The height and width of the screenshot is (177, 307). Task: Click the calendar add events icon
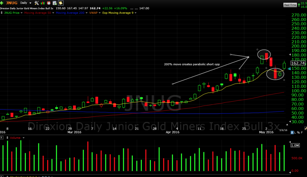click(x=55, y=3)
